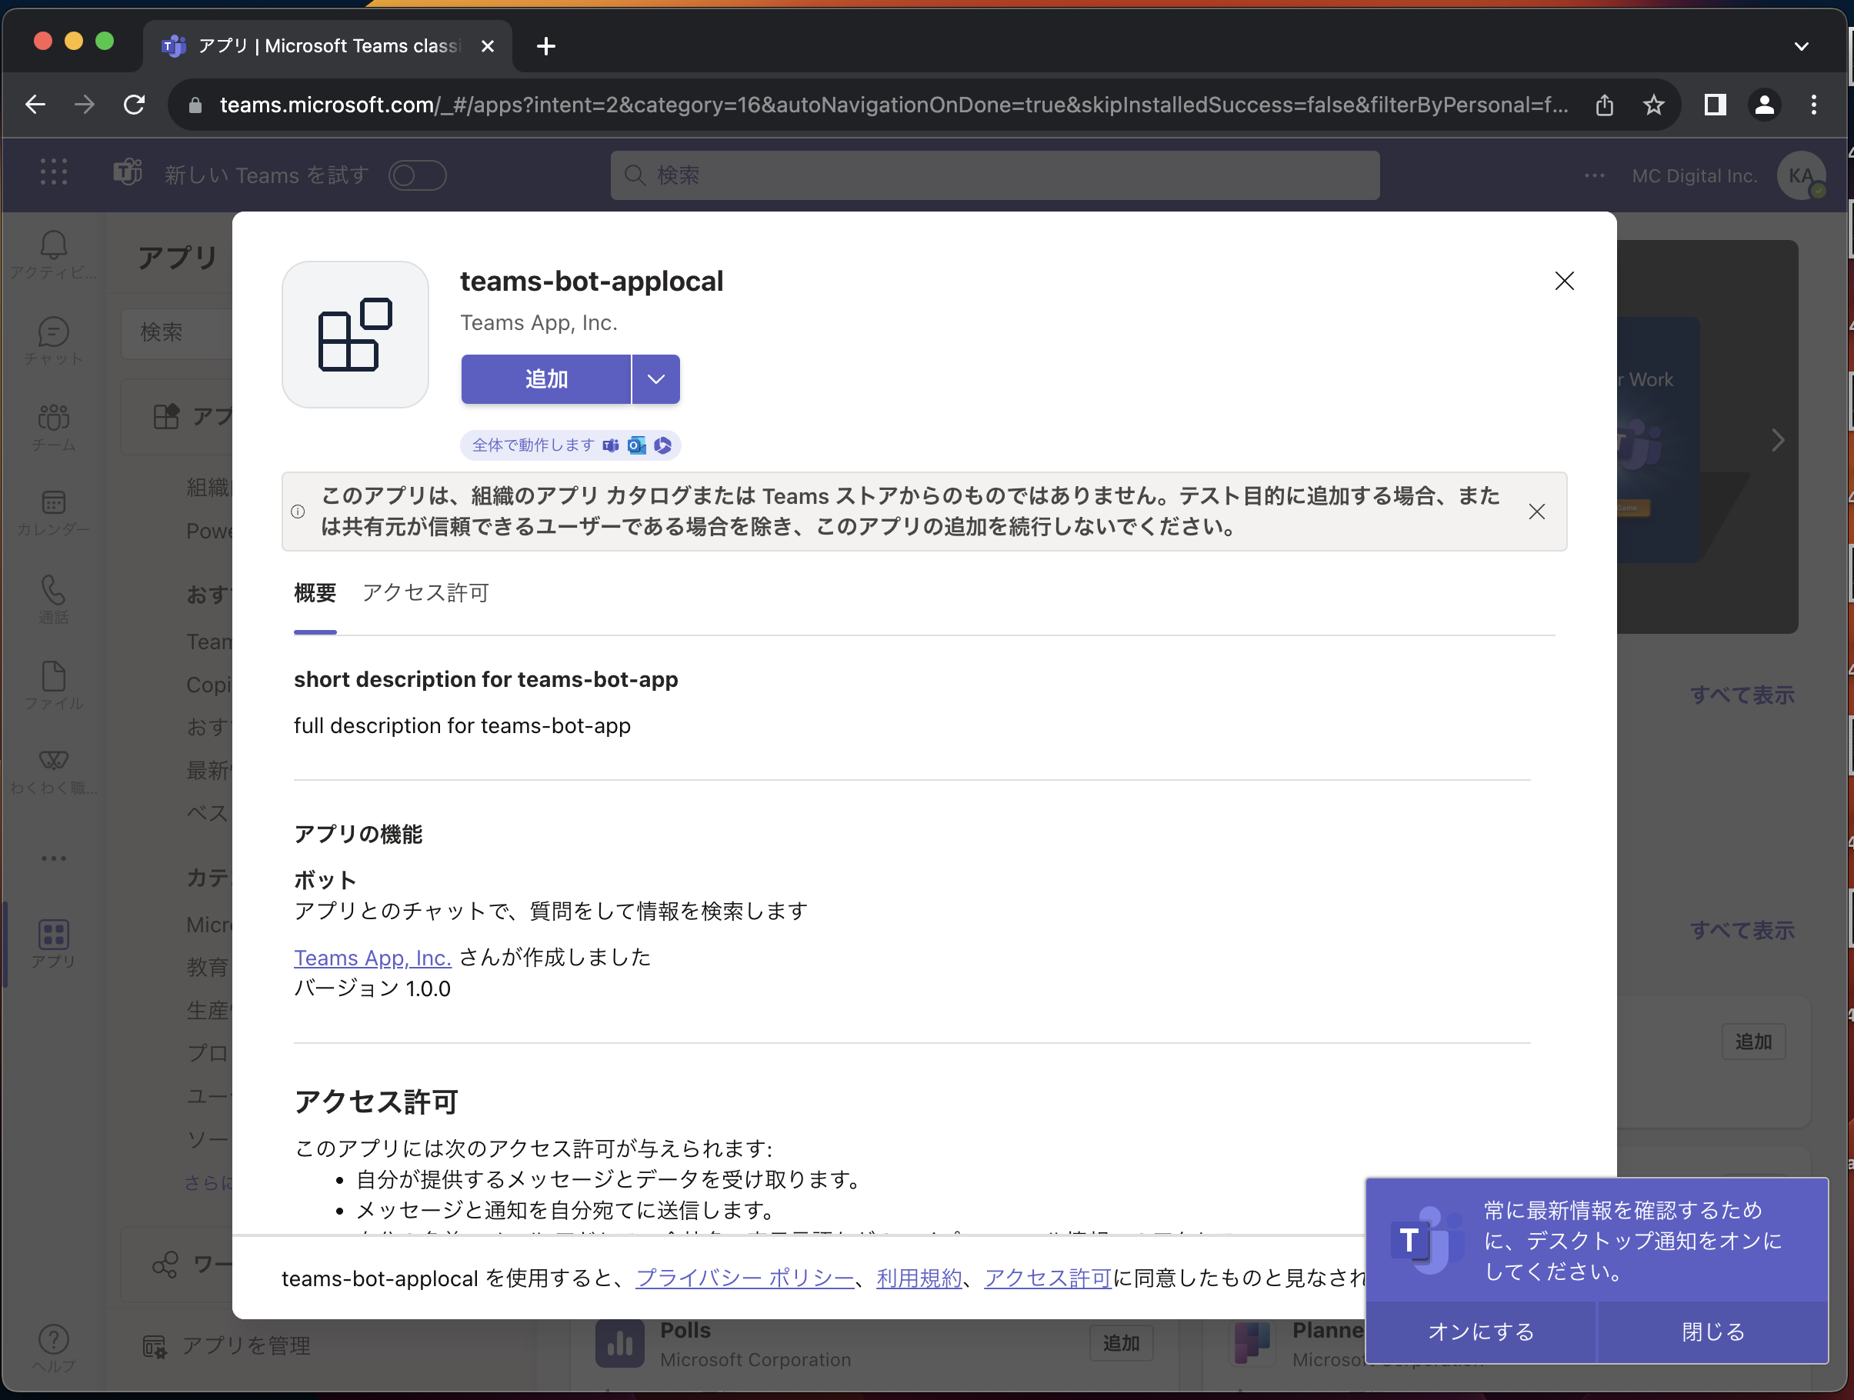Click the upper すべて表示 link
Viewport: 1854px width, 1400px height.
(1742, 695)
